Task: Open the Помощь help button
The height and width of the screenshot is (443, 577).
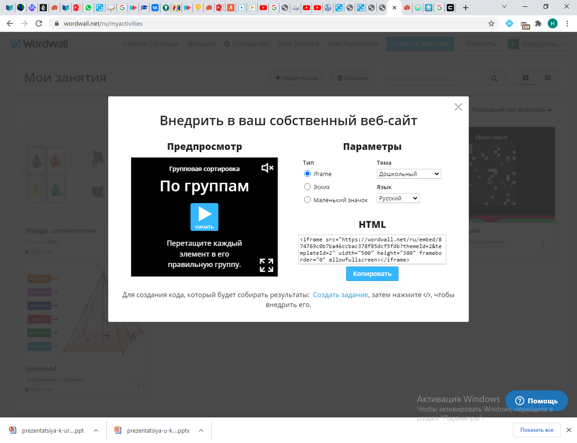Action: pyautogui.click(x=536, y=401)
